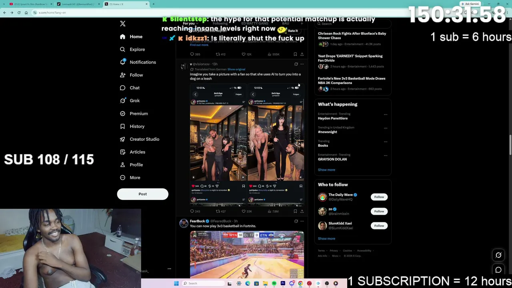Like the @visionxxv post with 33K likes
Image resolution: width=512 pixels, height=288 pixels.
[x=247, y=211]
